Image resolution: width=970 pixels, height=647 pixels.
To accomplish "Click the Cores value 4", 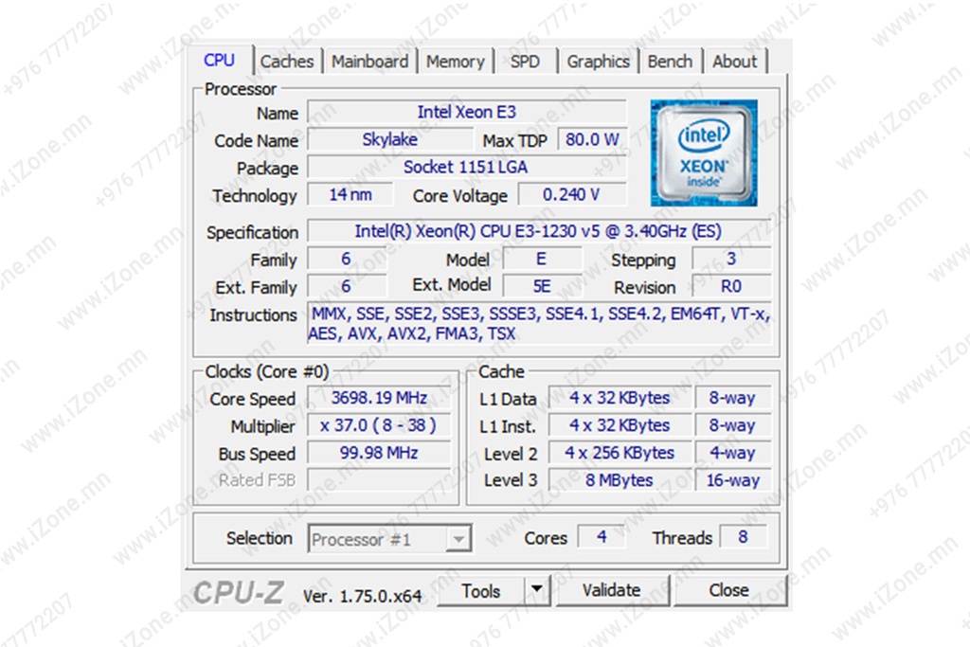I will [x=602, y=537].
